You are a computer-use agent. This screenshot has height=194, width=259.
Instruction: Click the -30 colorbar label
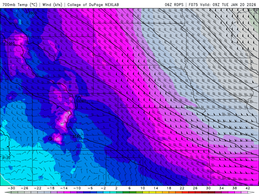pos(11,188)
